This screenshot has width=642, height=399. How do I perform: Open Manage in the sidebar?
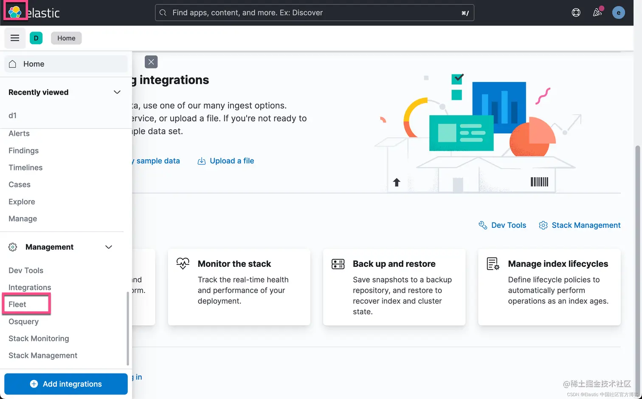[23, 219]
